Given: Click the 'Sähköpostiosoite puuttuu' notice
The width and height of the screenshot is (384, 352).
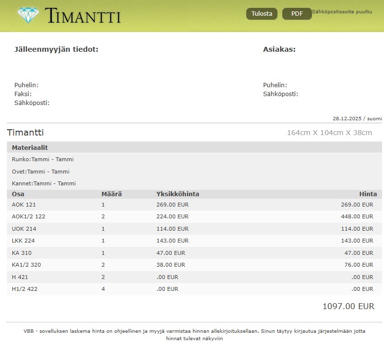Looking at the screenshot, I should [342, 11].
